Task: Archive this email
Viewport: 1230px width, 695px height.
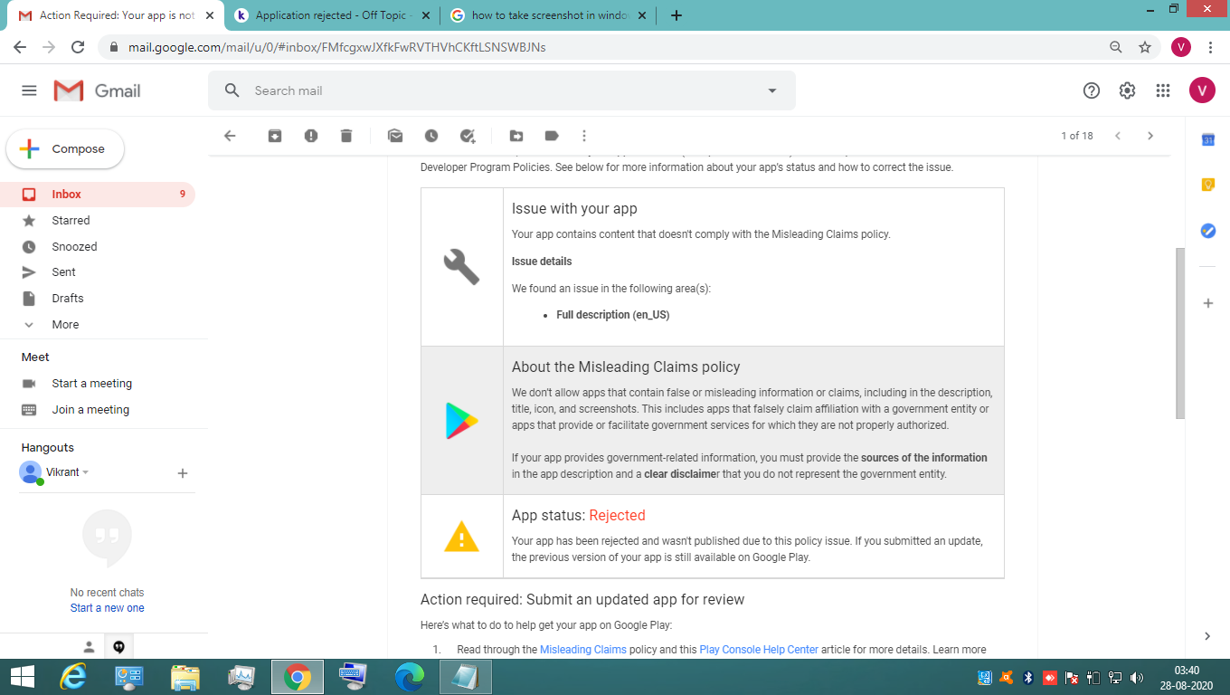Action: (275, 136)
